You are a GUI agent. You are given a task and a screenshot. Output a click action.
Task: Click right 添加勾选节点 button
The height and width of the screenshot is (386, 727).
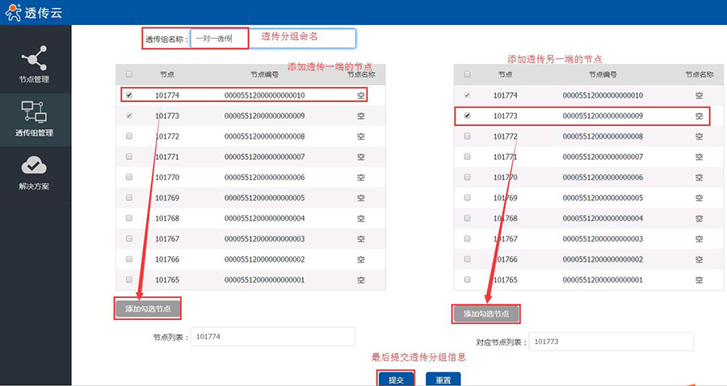(485, 313)
